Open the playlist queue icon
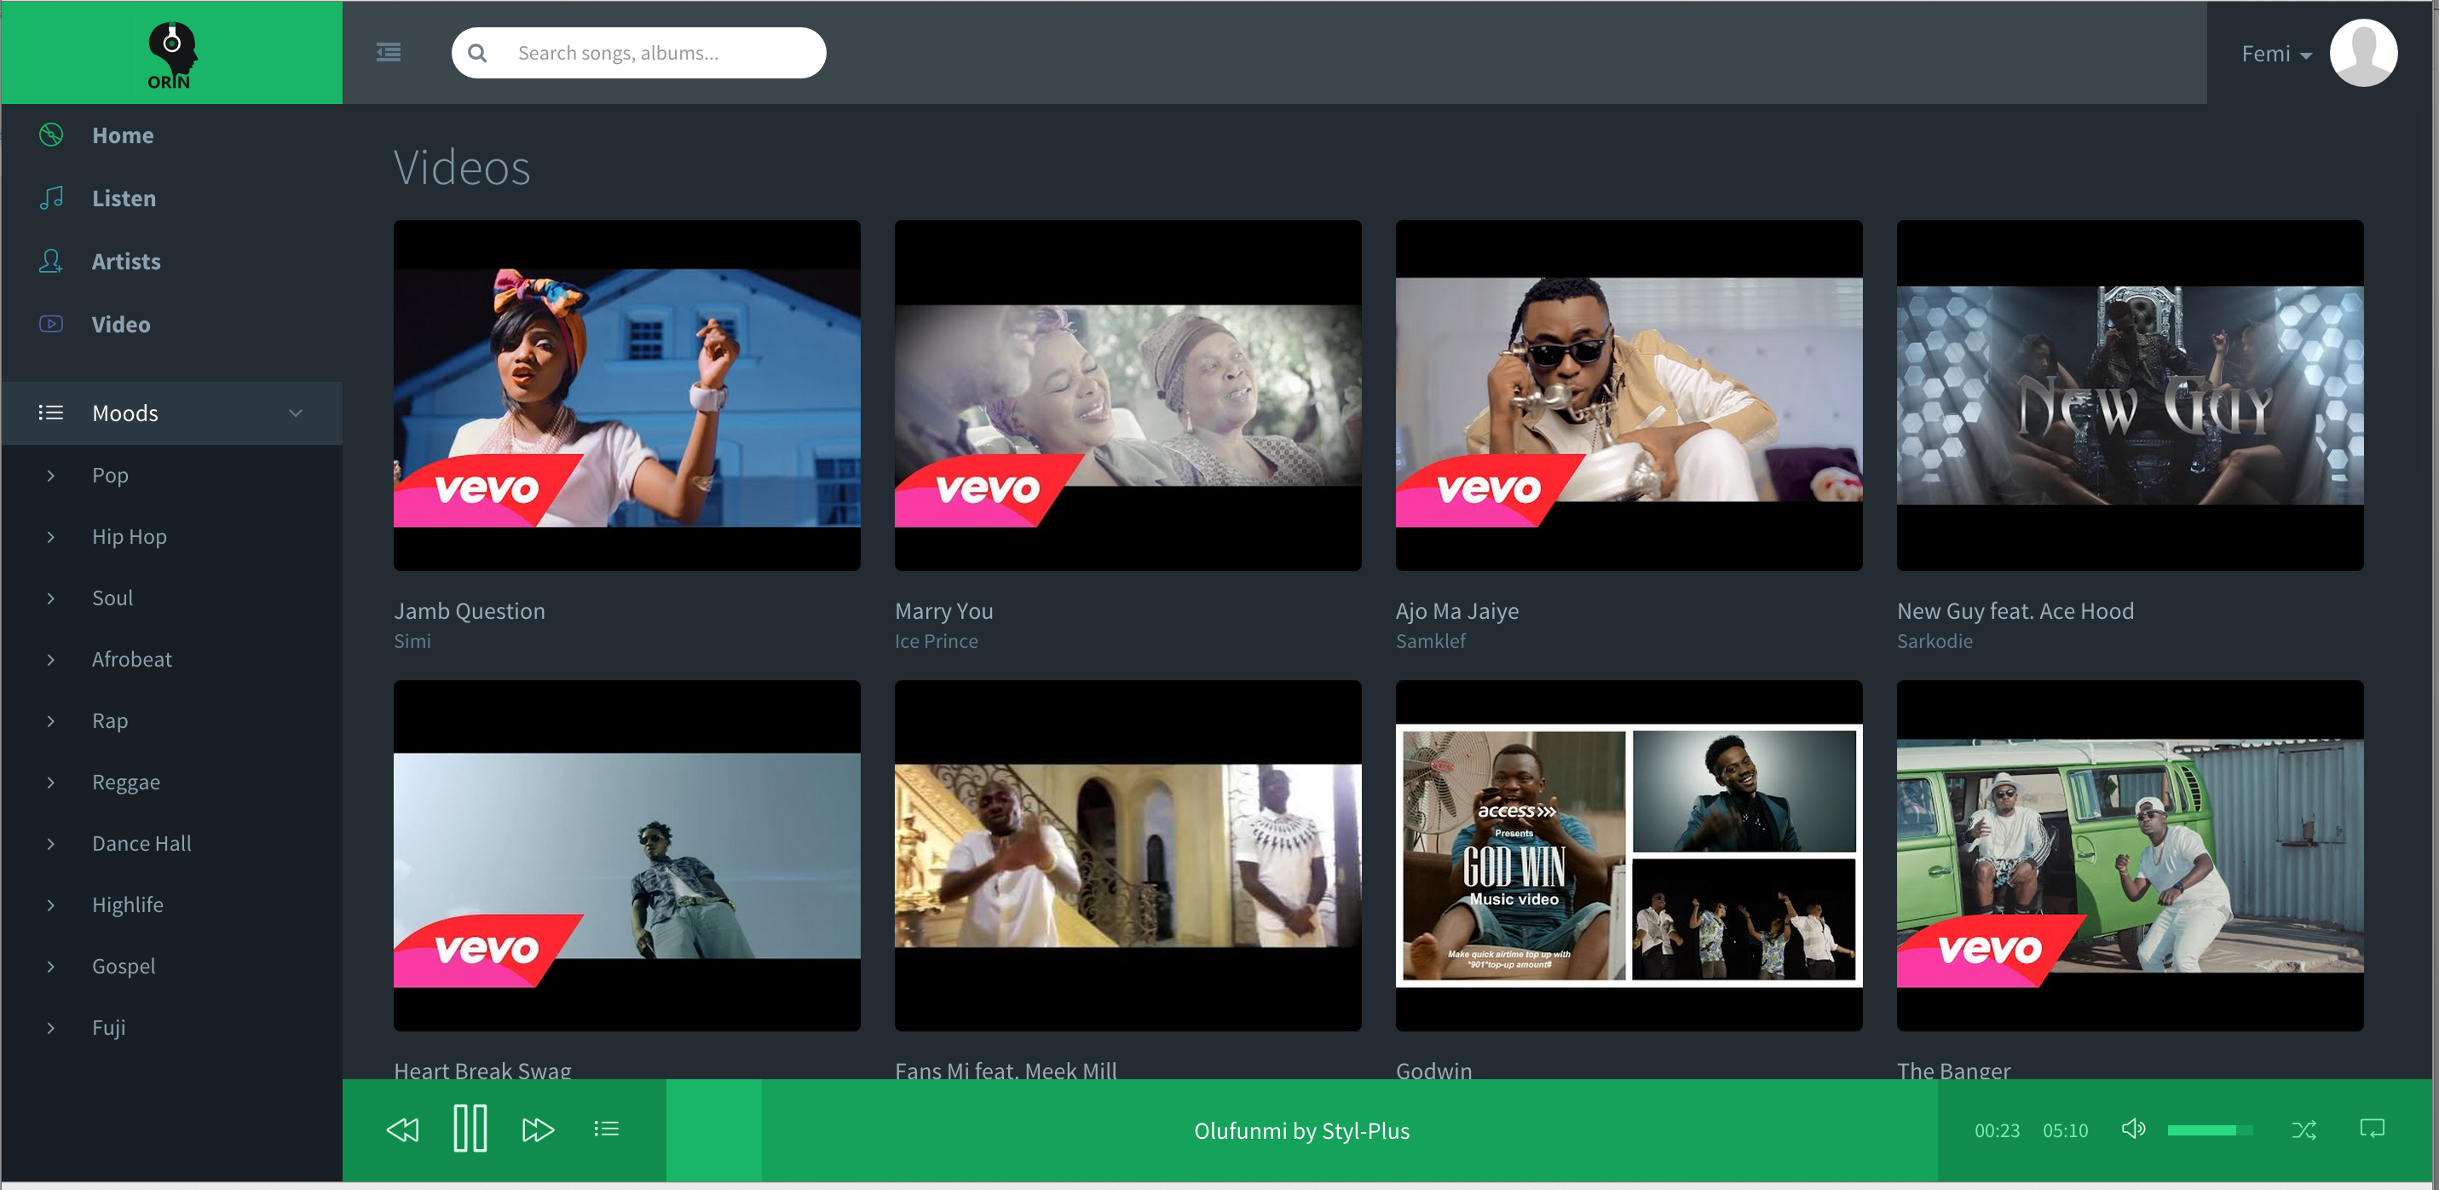The height and width of the screenshot is (1190, 2439). point(607,1129)
